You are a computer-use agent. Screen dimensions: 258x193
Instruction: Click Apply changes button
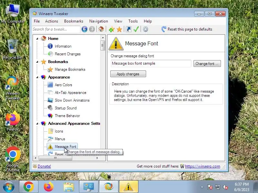click(128, 74)
